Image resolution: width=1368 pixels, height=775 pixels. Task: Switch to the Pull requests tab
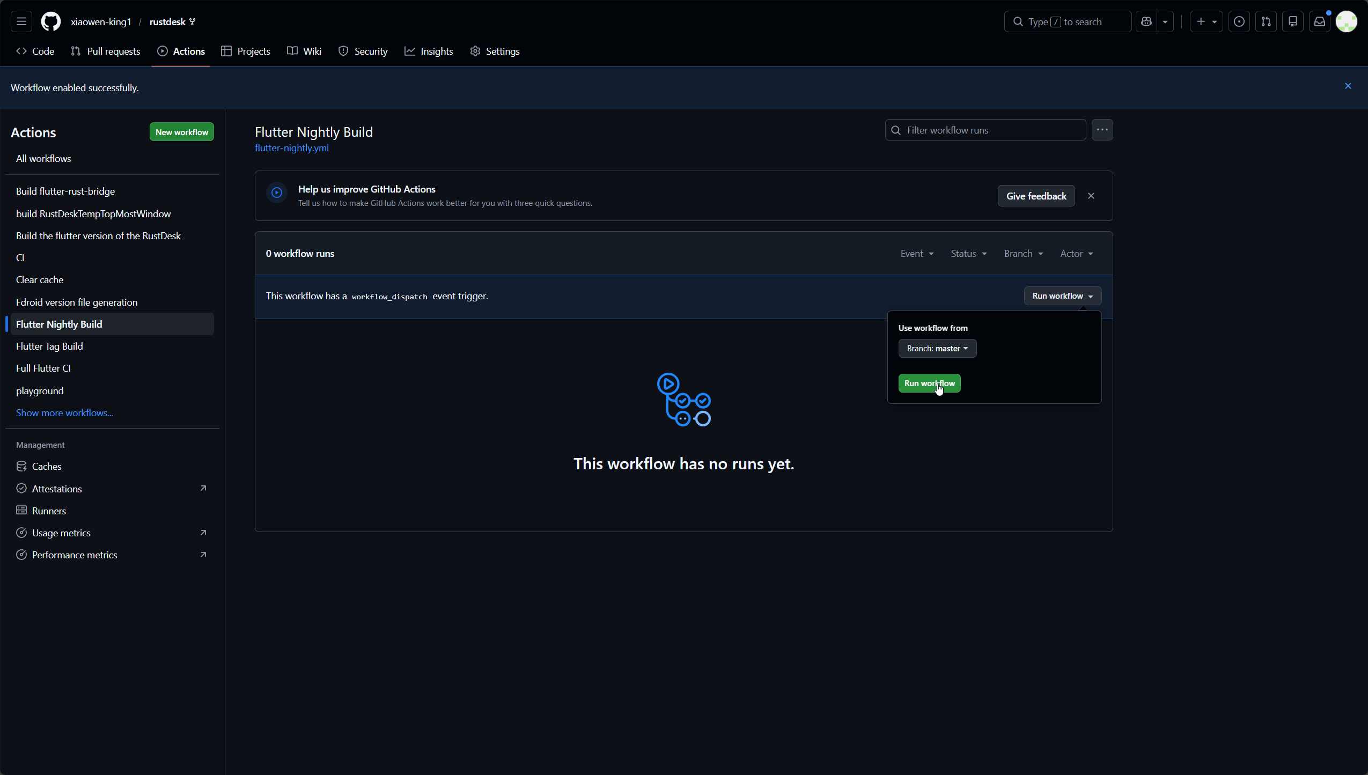point(106,51)
